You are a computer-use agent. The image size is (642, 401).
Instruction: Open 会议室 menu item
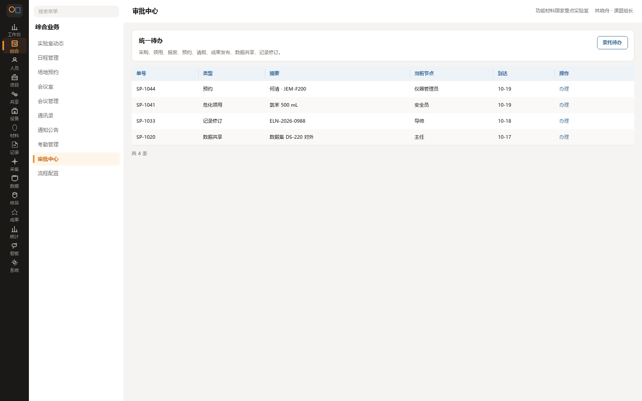[x=76, y=87]
